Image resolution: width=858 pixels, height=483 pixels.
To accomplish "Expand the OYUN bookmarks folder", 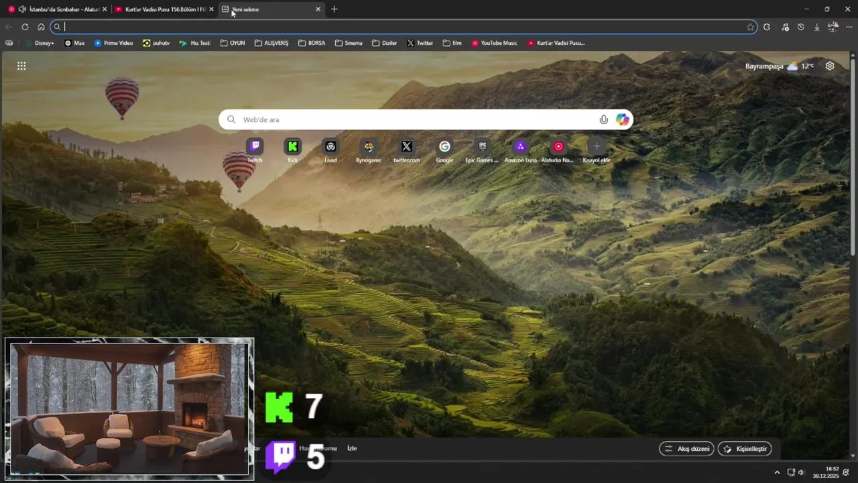I will tap(233, 43).
